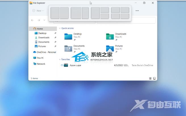Open OneDrive - Personal in the sidebar

(46, 52)
